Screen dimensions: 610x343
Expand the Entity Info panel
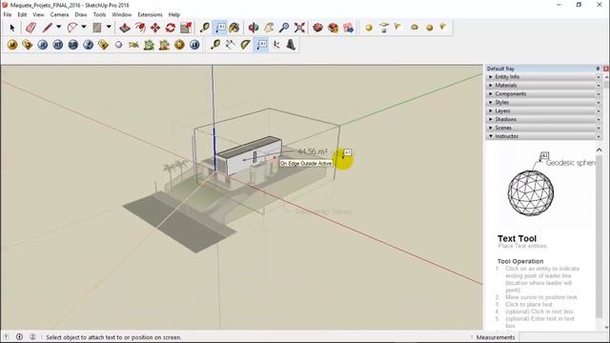(544, 77)
